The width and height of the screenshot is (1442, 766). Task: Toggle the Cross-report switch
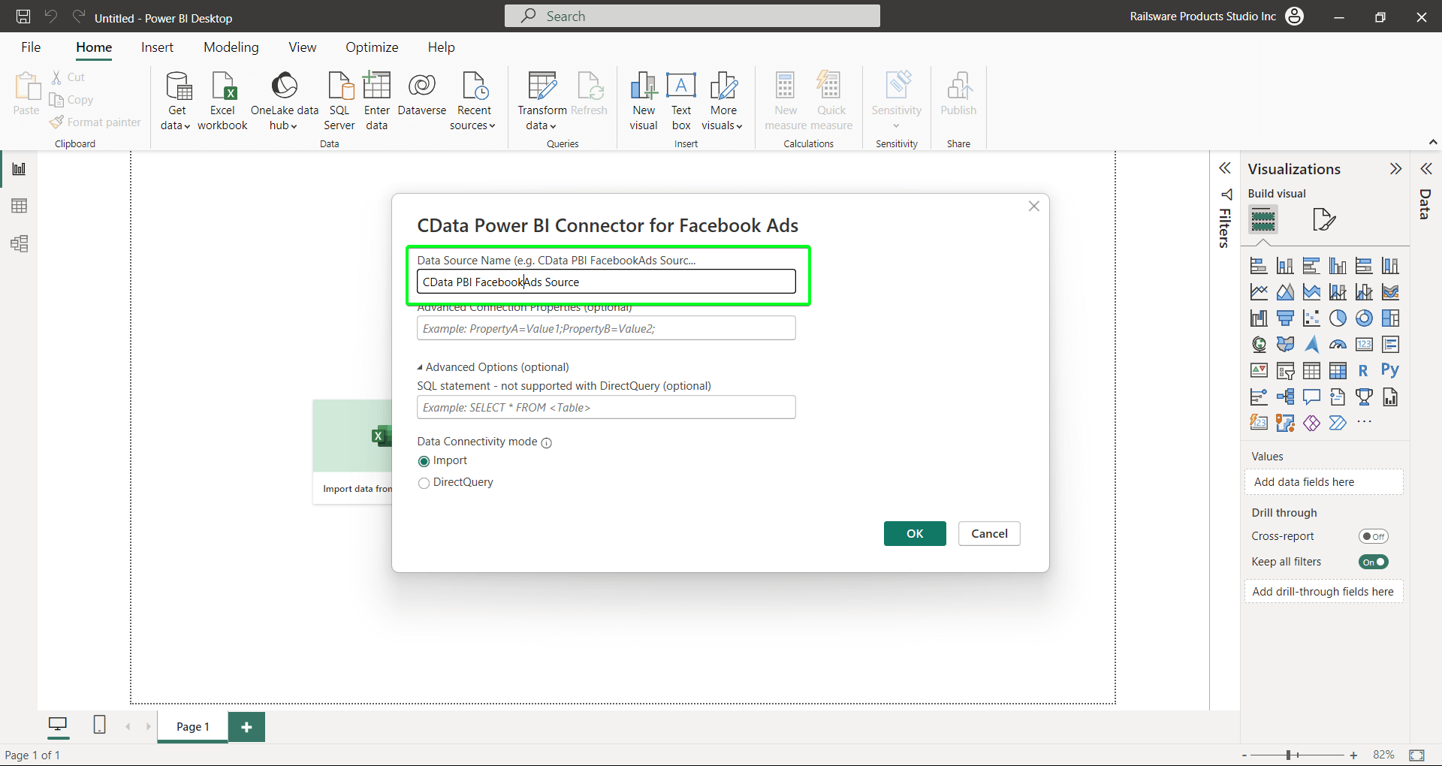tap(1373, 536)
